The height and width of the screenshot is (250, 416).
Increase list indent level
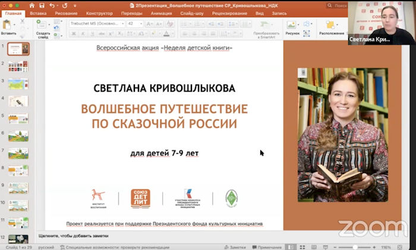pos(220,24)
